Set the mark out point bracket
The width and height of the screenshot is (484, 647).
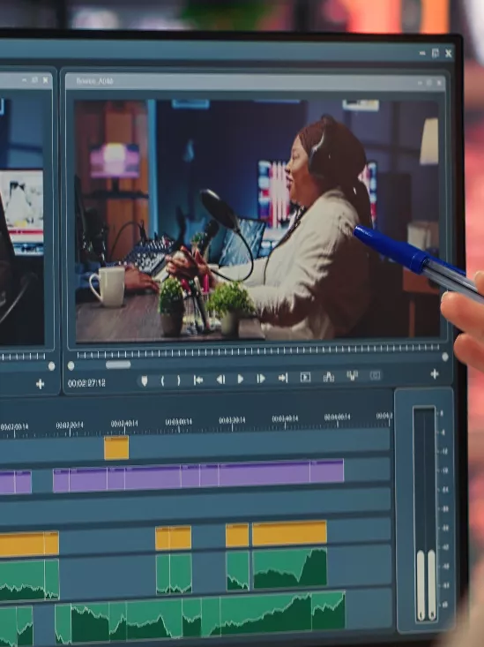pyautogui.click(x=178, y=380)
